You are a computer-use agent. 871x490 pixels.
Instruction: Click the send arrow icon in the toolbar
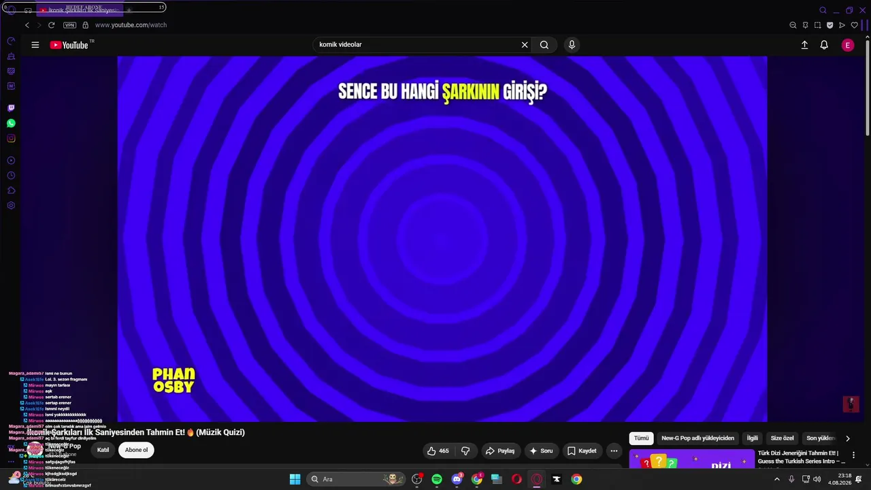click(x=842, y=25)
